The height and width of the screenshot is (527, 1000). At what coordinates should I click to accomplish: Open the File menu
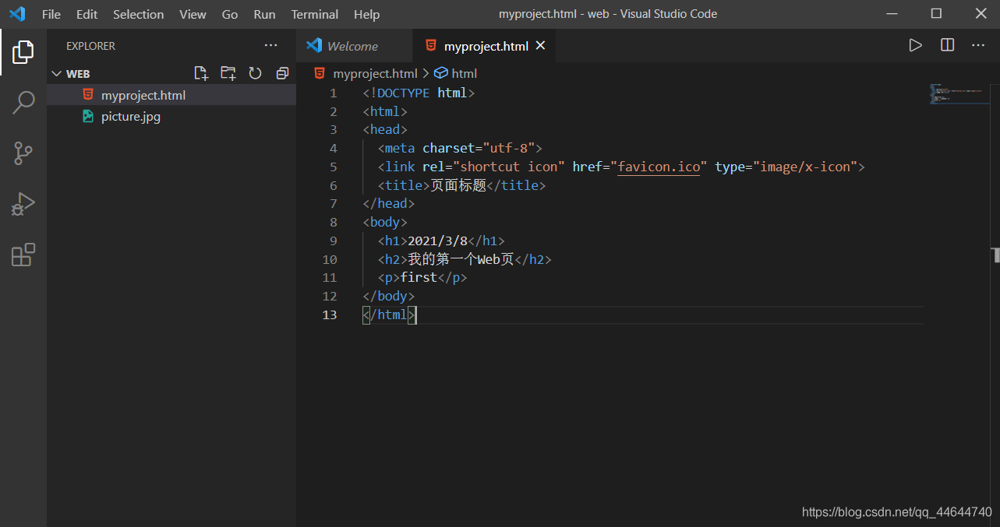(51, 14)
